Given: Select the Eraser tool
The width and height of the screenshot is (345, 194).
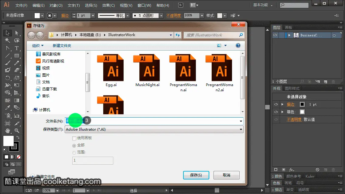Looking at the screenshot, I should pyautogui.click(x=17, y=70).
